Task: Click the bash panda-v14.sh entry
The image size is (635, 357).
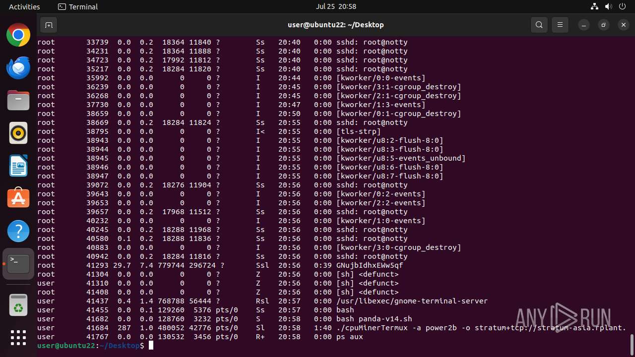Action: 374,319
